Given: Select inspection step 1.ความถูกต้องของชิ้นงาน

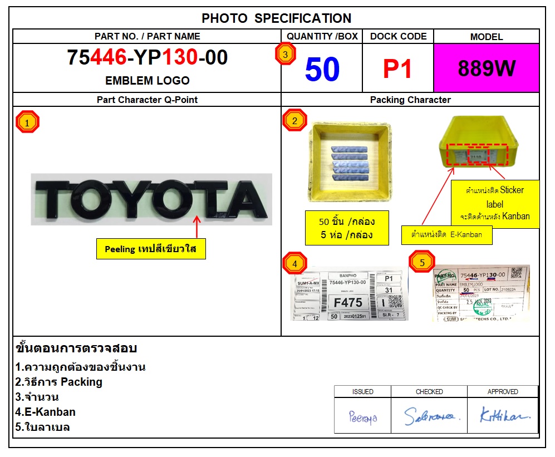Looking at the screenshot, I should (80, 367).
